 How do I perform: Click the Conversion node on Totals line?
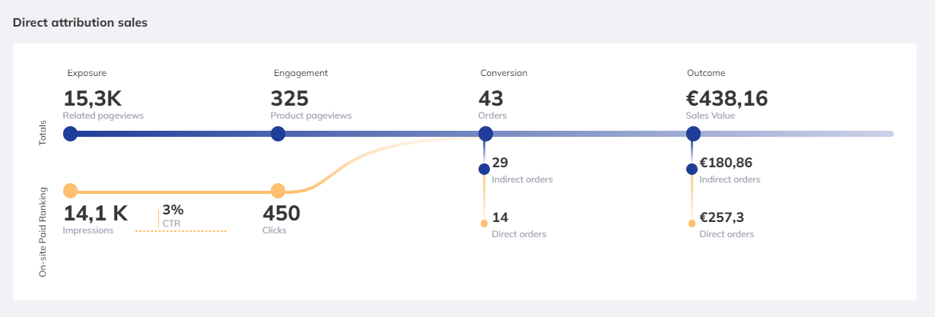click(x=485, y=134)
